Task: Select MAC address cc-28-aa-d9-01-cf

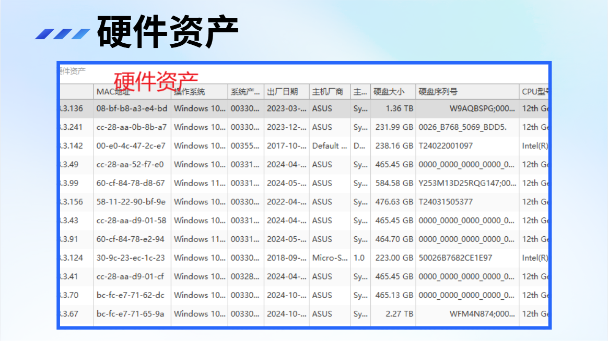Action: click(x=130, y=276)
